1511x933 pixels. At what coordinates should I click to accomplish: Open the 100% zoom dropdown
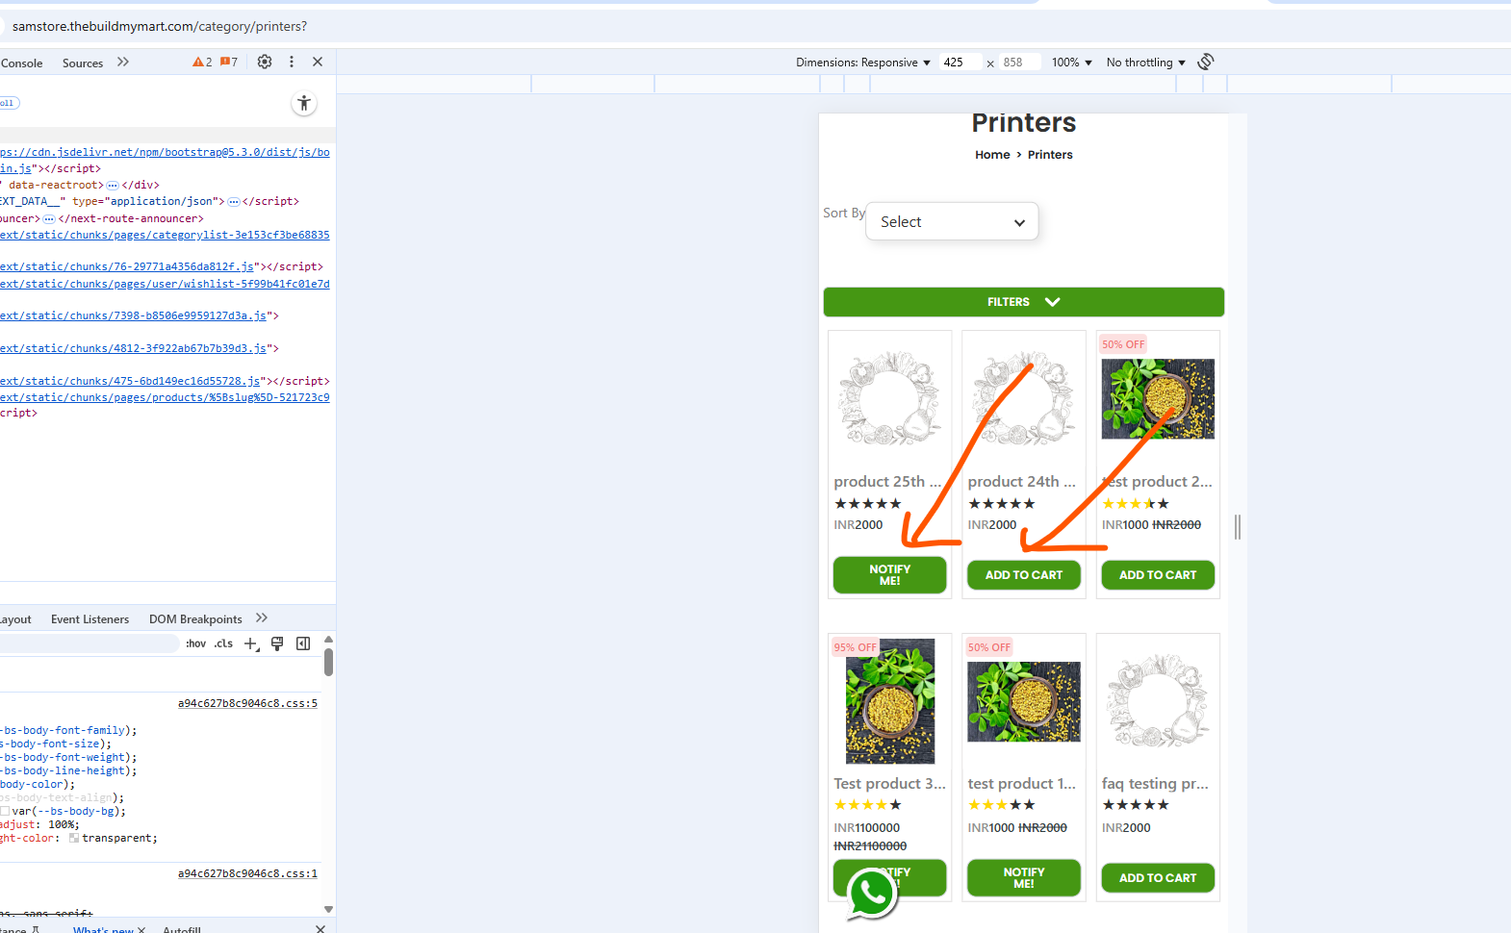coord(1072,63)
